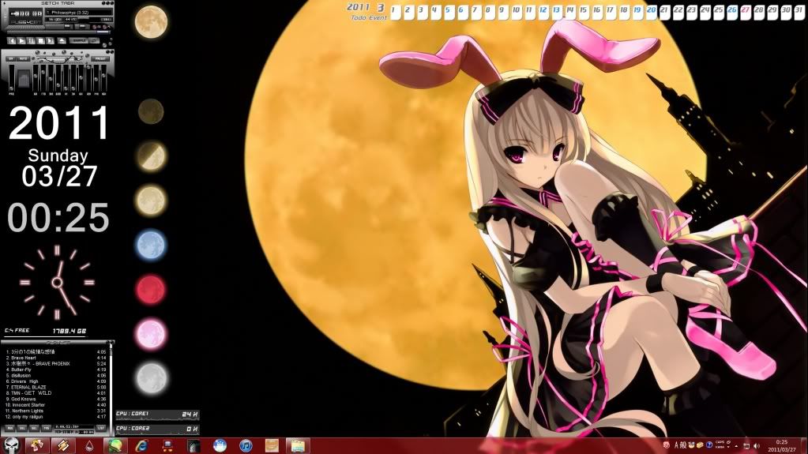Select the dark dim moon icon
808x454 pixels.
pyautogui.click(x=151, y=111)
